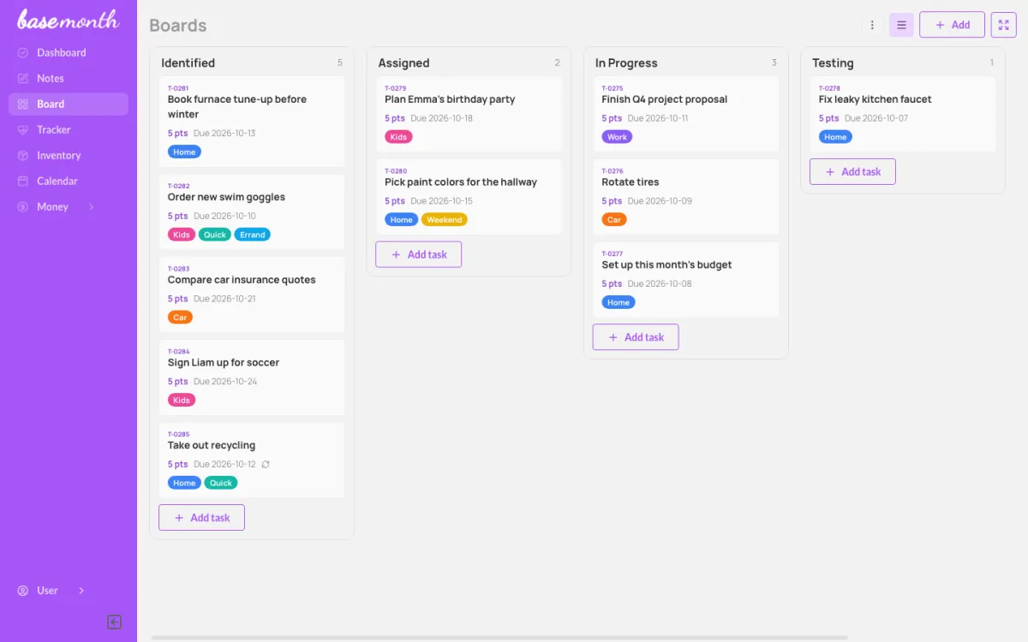Click Home tag on furnace tune-up card
The width and height of the screenshot is (1028, 642).
tap(184, 152)
